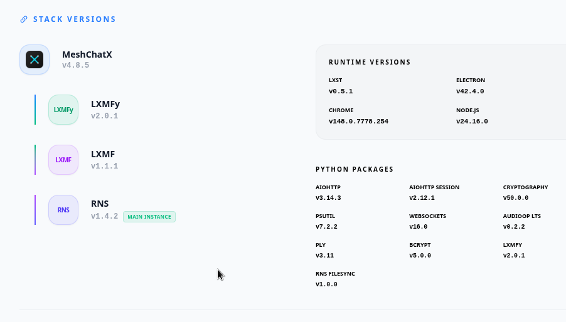This screenshot has height=322, width=566.
Task: Click the LXMFy v2.0.1 stack entry name
Action: 105,104
